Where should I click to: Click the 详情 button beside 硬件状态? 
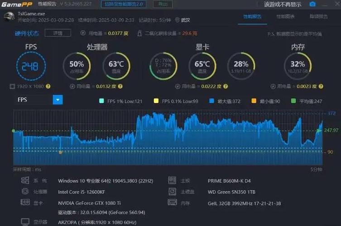(x=58, y=33)
